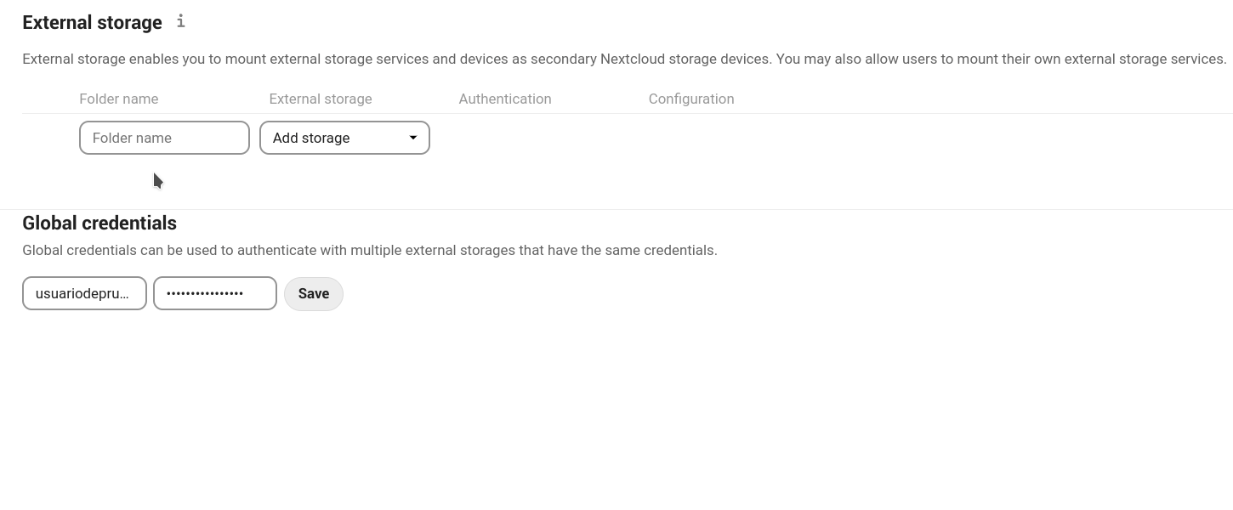Click the External storage column header
This screenshot has height=510, width=1233.
tap(320, 99)
